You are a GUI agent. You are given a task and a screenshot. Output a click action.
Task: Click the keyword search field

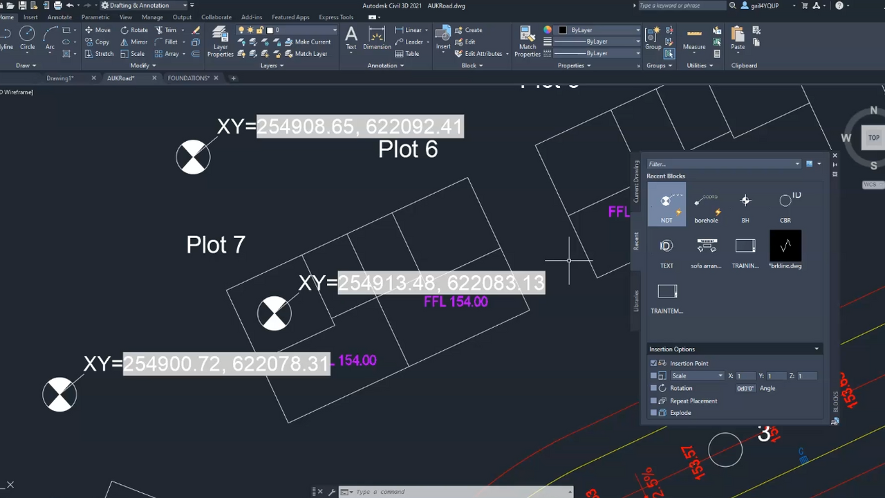point(682,5)
